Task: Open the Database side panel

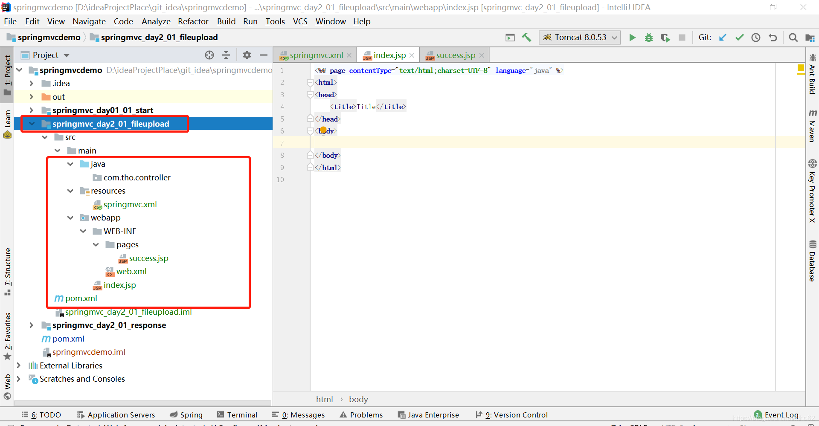Action: pyautogui.click(x=812, y=261)
